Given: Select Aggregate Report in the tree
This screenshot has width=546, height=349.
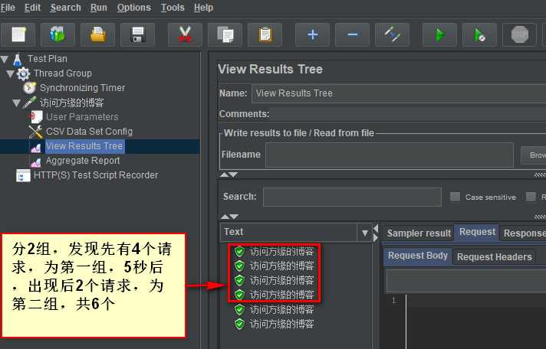Looking at the screenshot, I should click(x=83, y=161).
